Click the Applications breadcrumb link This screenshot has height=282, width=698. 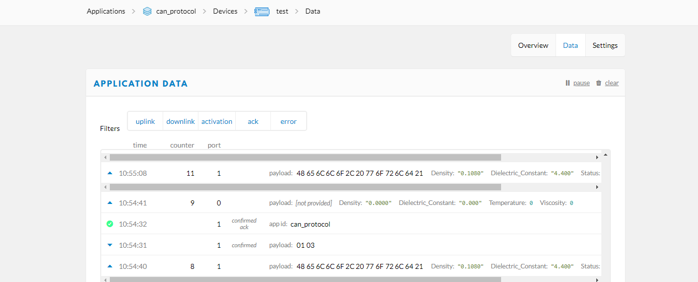tap(106, 11)
